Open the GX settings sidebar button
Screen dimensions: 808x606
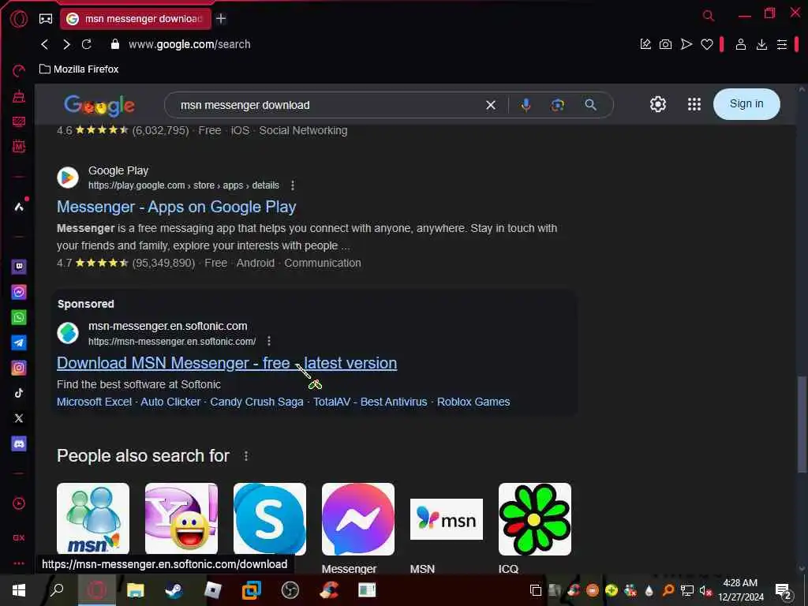coord(19,537)
